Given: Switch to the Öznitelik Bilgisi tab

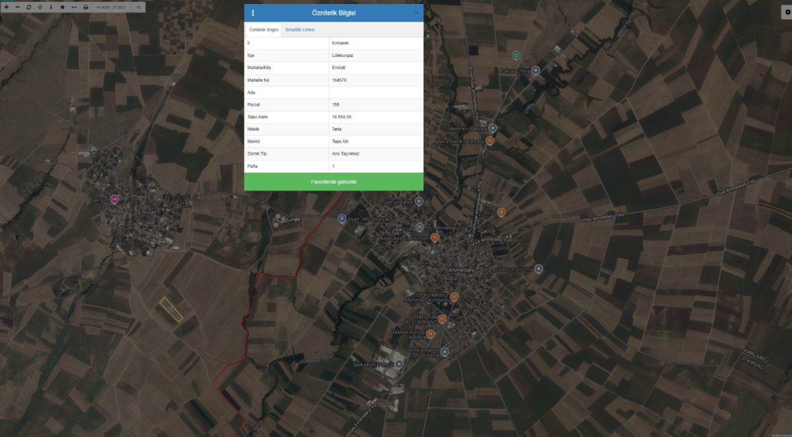Looking at the screenshot, I should coord(264,30).
